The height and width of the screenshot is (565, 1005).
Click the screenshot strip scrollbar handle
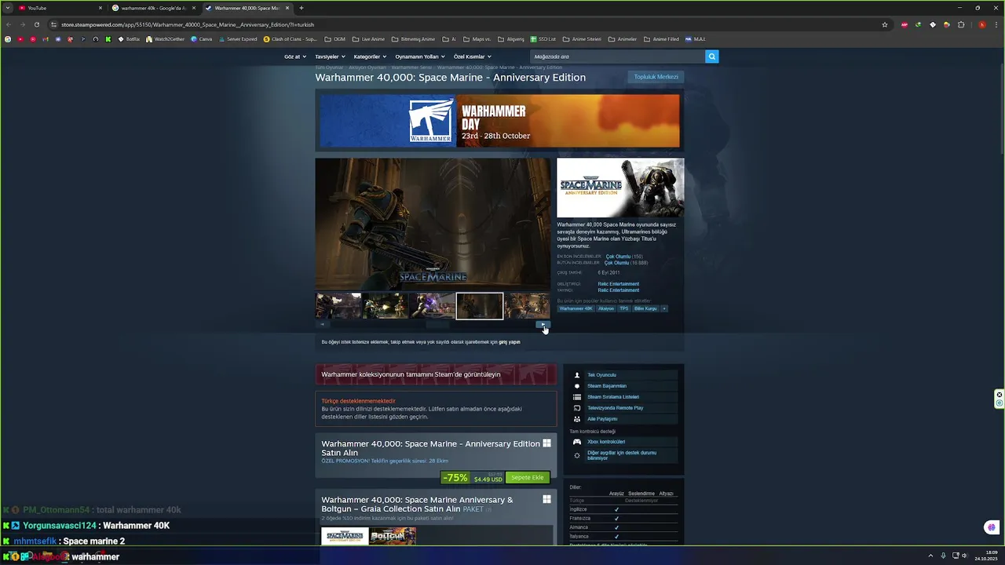pyautogui.click(x=438, y=324)
